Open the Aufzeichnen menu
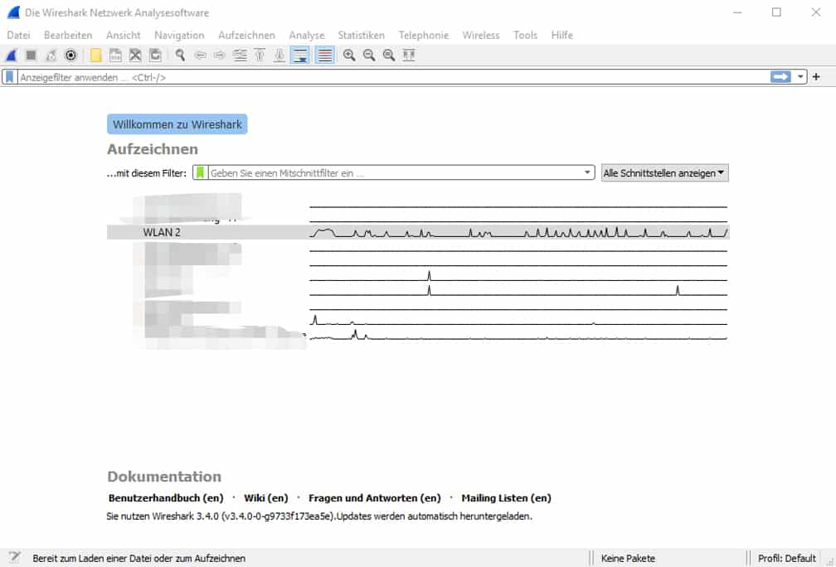 tap(247, 35)
